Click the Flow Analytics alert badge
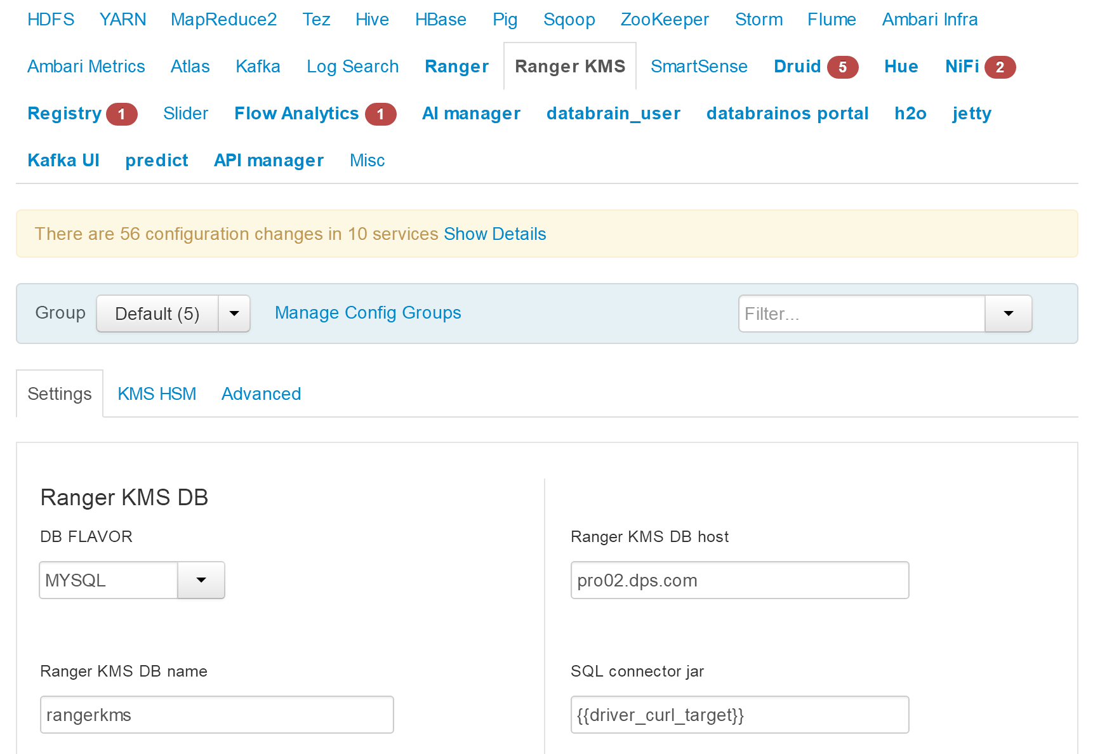Screen dimensions: 1100x754 (x=380, y=114)
